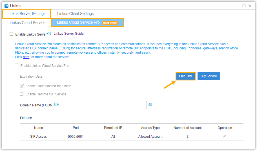Start the Free Trial
Image resolution: width=257 pixels, height=151 pixels.
click(x=185, y=76)
